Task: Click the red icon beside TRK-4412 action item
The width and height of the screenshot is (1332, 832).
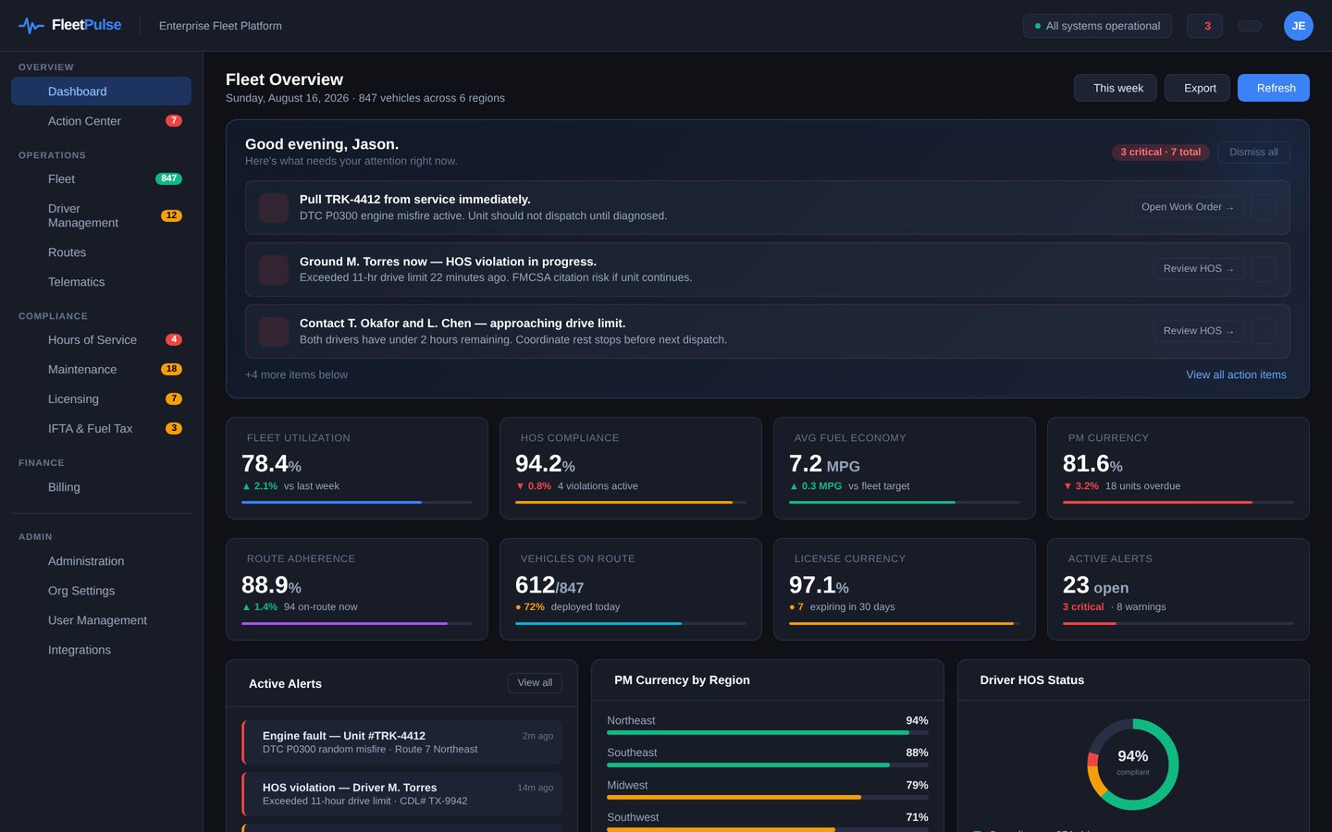Action: point(274,207)
